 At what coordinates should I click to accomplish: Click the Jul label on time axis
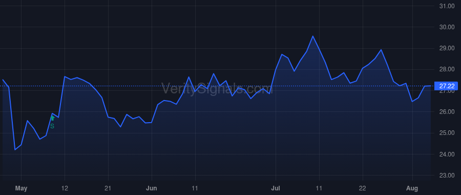(276, 188)
